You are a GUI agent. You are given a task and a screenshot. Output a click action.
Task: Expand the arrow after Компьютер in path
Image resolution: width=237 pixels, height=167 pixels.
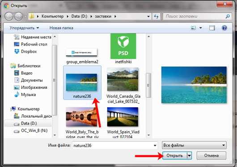(68, 17)
